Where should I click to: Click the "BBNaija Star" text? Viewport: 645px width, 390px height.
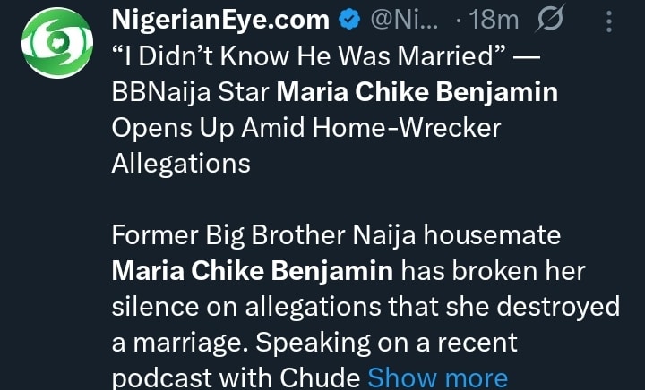[x=190, y=92]
